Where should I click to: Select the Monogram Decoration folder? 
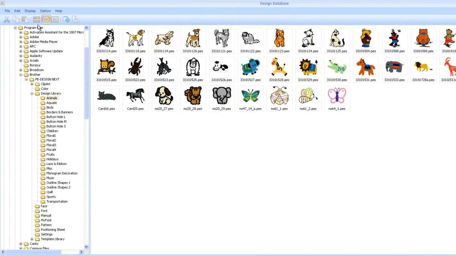tap(62, 173)
